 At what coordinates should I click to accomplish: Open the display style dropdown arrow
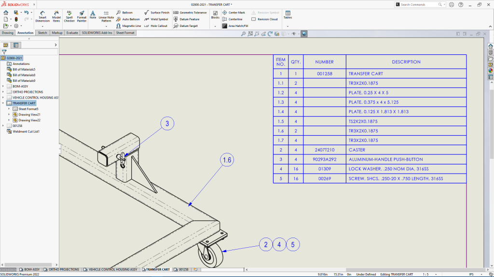[288, 34]
